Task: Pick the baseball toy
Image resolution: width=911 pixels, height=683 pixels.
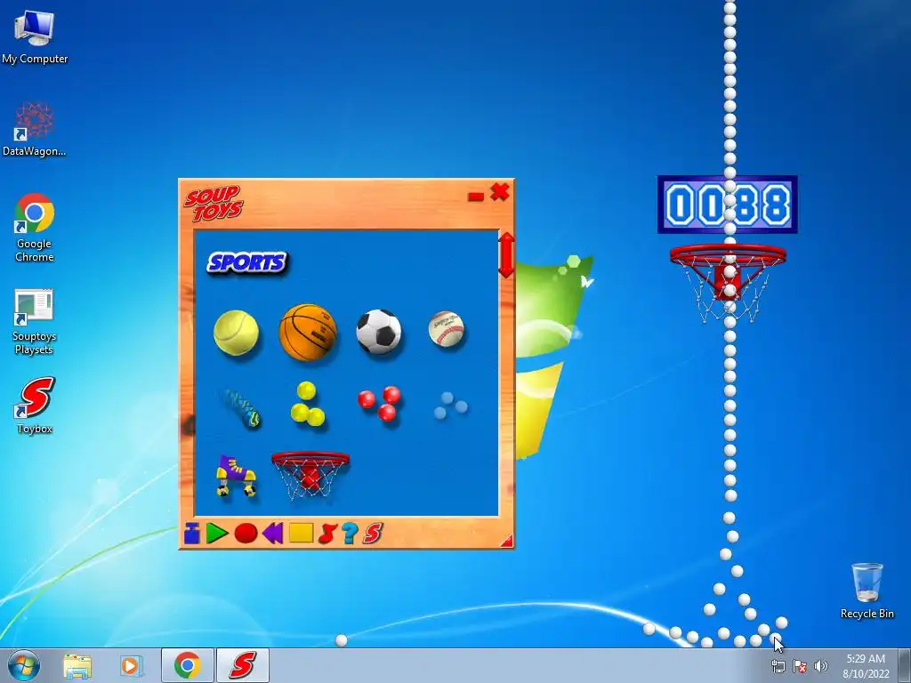Action: click(x=447, y=329)
